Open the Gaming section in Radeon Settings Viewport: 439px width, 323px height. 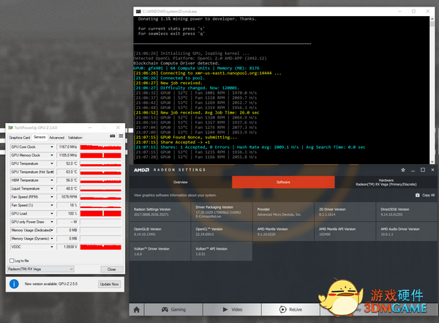(173, 310)
